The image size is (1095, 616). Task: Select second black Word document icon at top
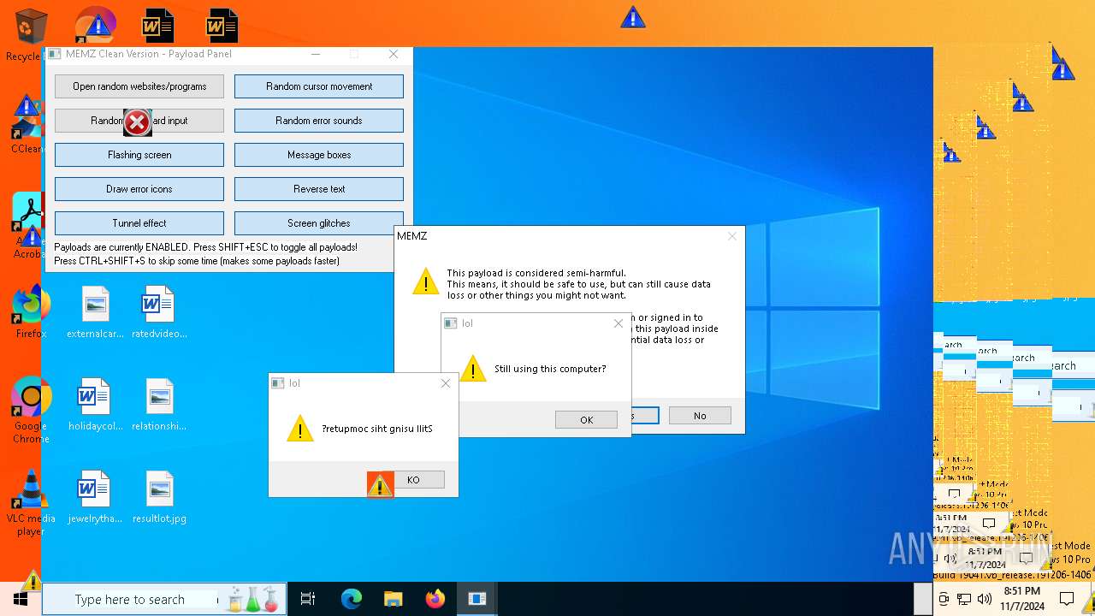click(222, 26)
